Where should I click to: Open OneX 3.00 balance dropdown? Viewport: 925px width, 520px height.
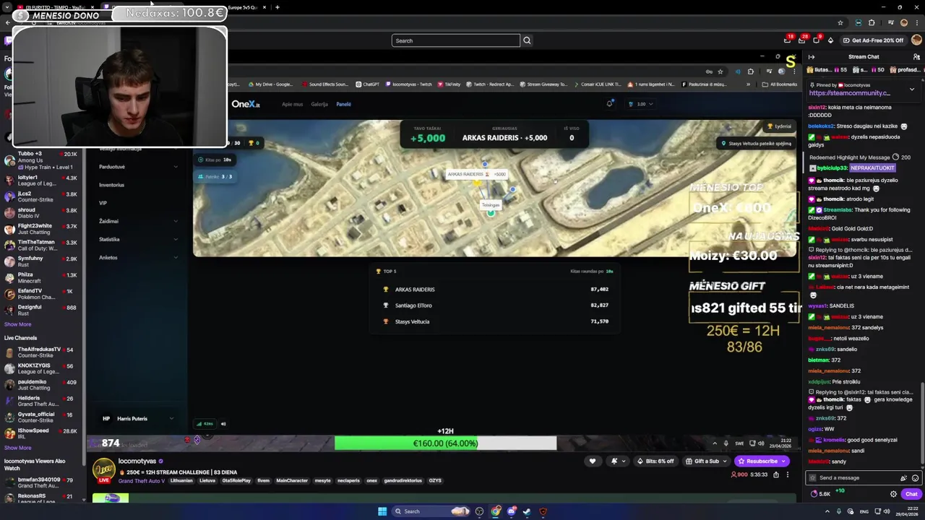(641, 104)
